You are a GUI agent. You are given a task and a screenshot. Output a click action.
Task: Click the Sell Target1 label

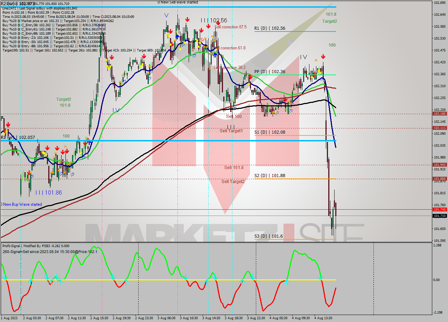pyautogui.click(x=231, y=131)
